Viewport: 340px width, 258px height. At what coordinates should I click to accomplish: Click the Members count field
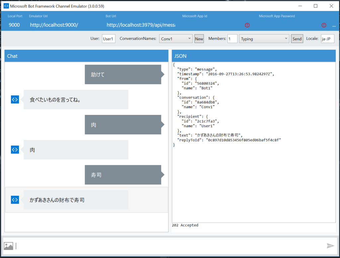click(232, 39)
